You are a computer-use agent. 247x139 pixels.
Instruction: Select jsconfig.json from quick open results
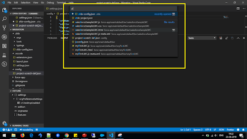(x=123, y=42)
